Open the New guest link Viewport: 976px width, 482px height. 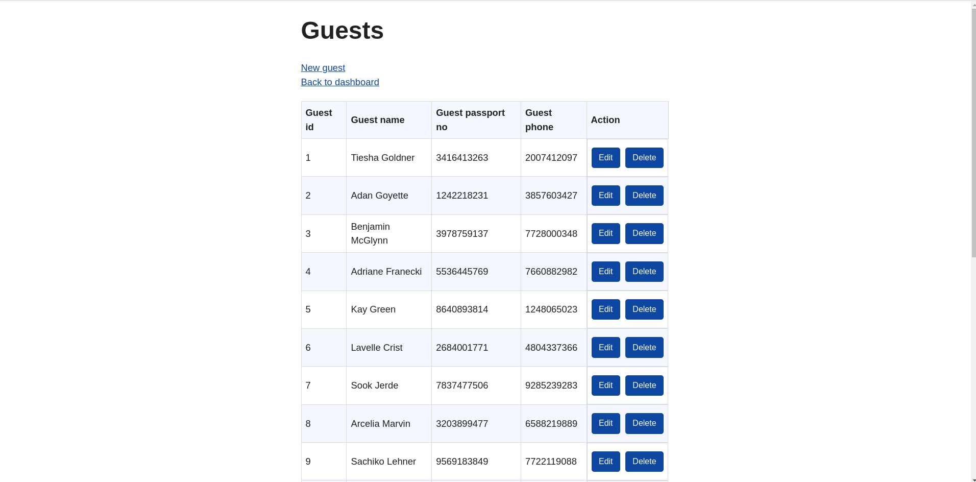(323, 67)
